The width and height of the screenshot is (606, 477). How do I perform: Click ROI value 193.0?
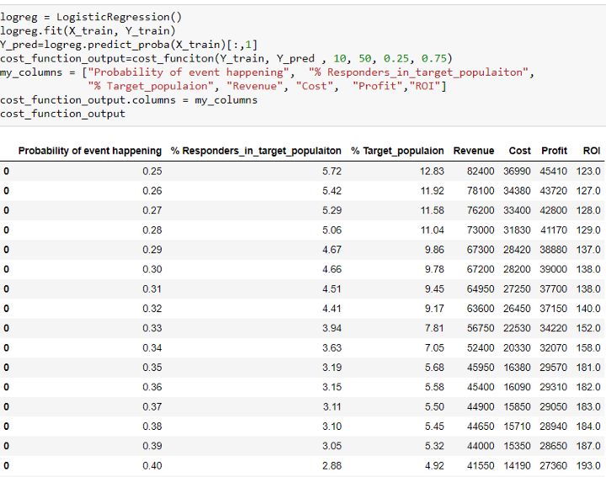588,465
